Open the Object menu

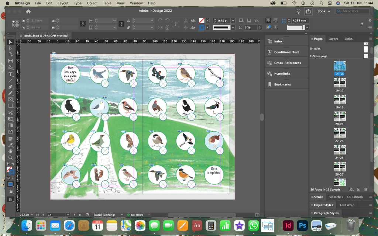92,3
